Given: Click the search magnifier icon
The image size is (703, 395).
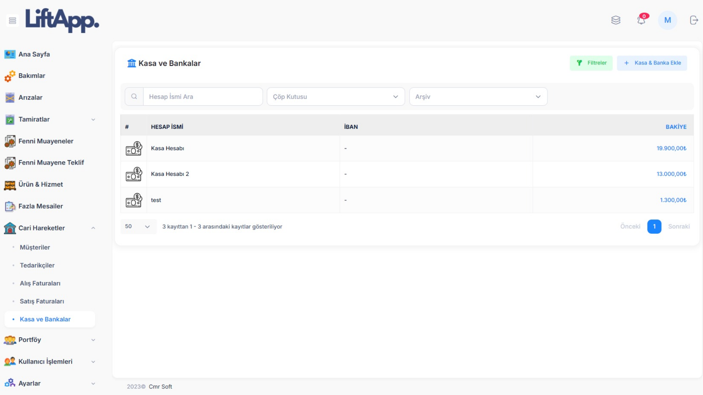Looking at the screenshot, I should pos(134,97).
